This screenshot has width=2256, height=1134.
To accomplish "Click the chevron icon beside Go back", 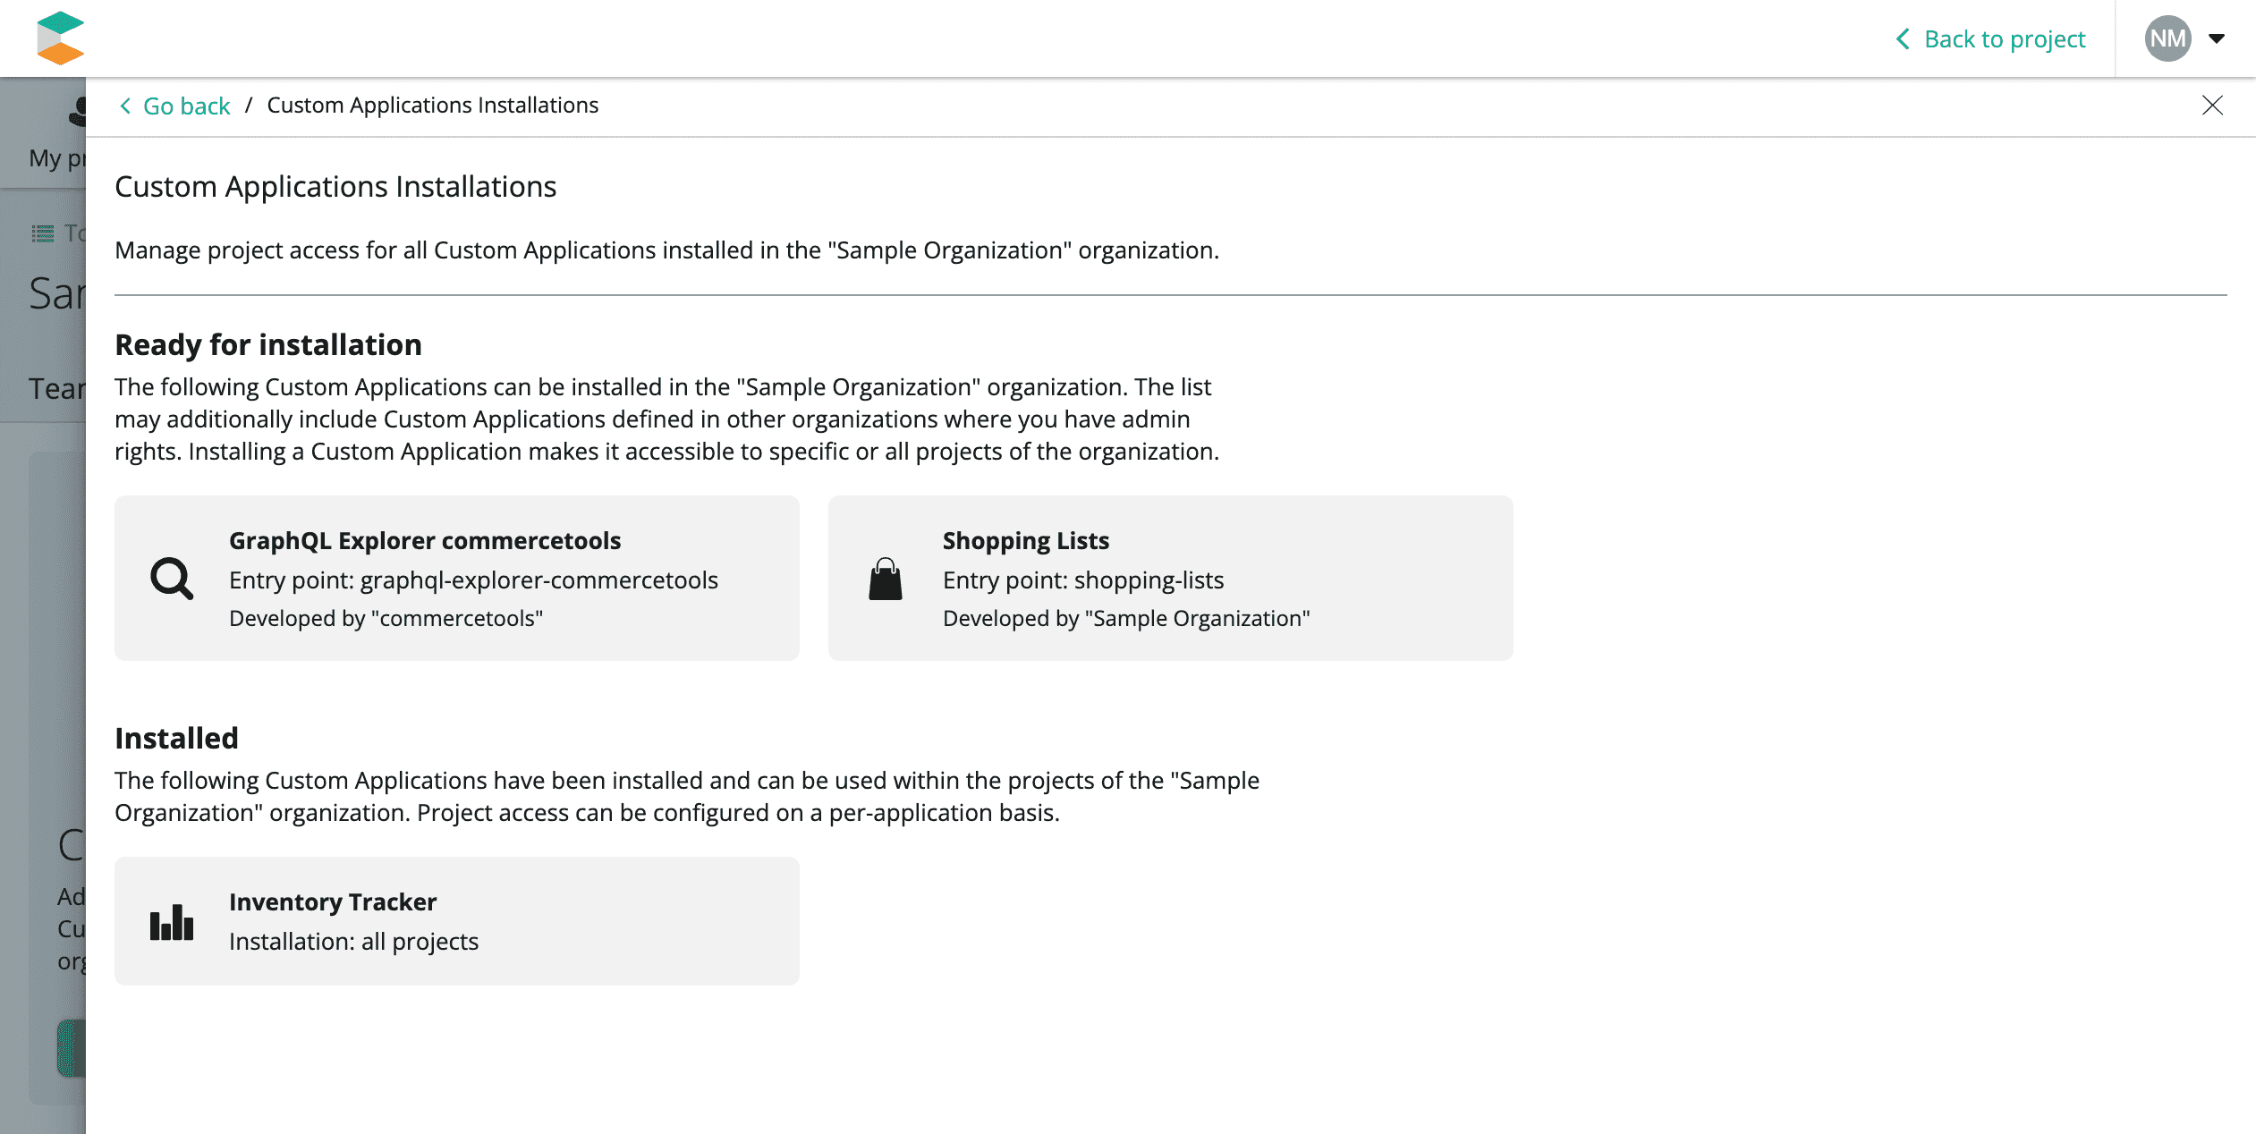I will [x=126, y=106].
